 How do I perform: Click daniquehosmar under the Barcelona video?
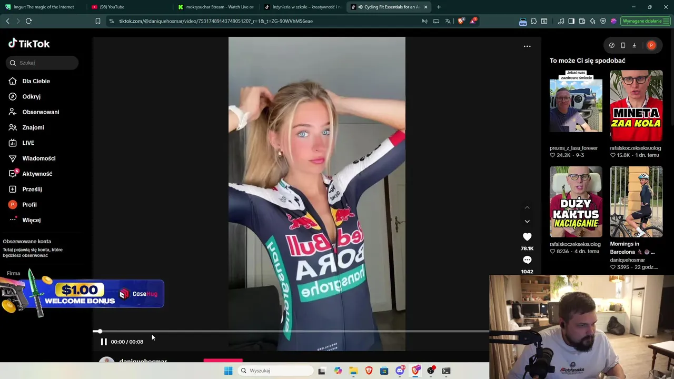pos(627,260)
